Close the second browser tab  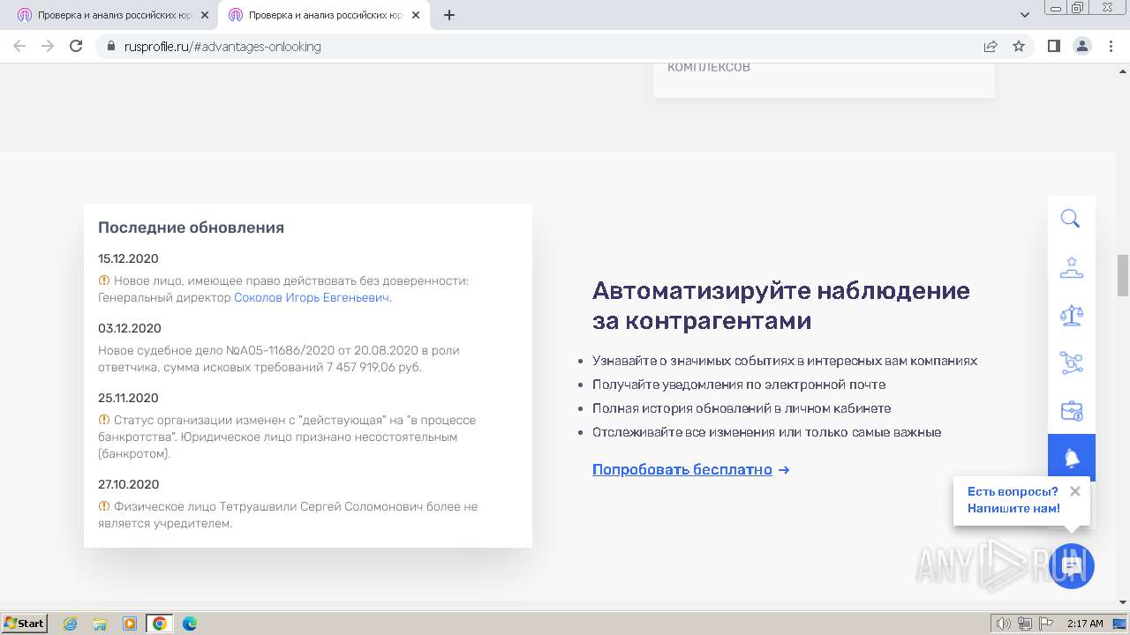[x=416, y=15]
